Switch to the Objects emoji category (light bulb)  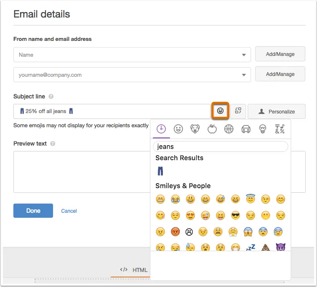263,129
